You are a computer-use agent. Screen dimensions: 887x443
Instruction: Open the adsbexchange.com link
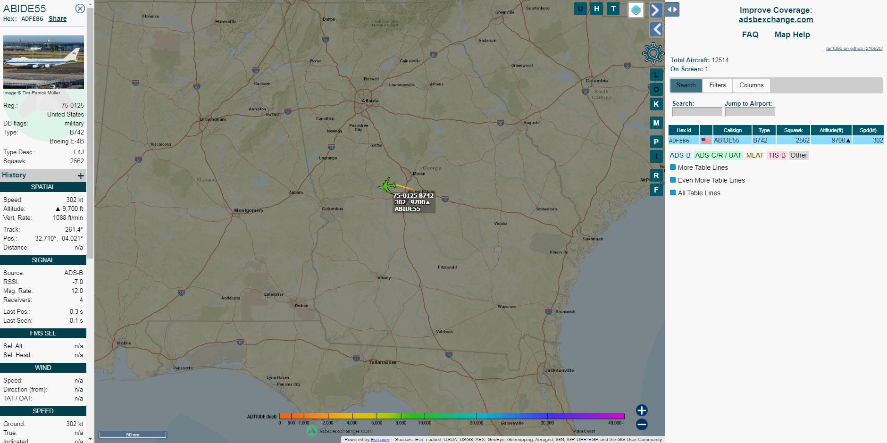[776, 19]
